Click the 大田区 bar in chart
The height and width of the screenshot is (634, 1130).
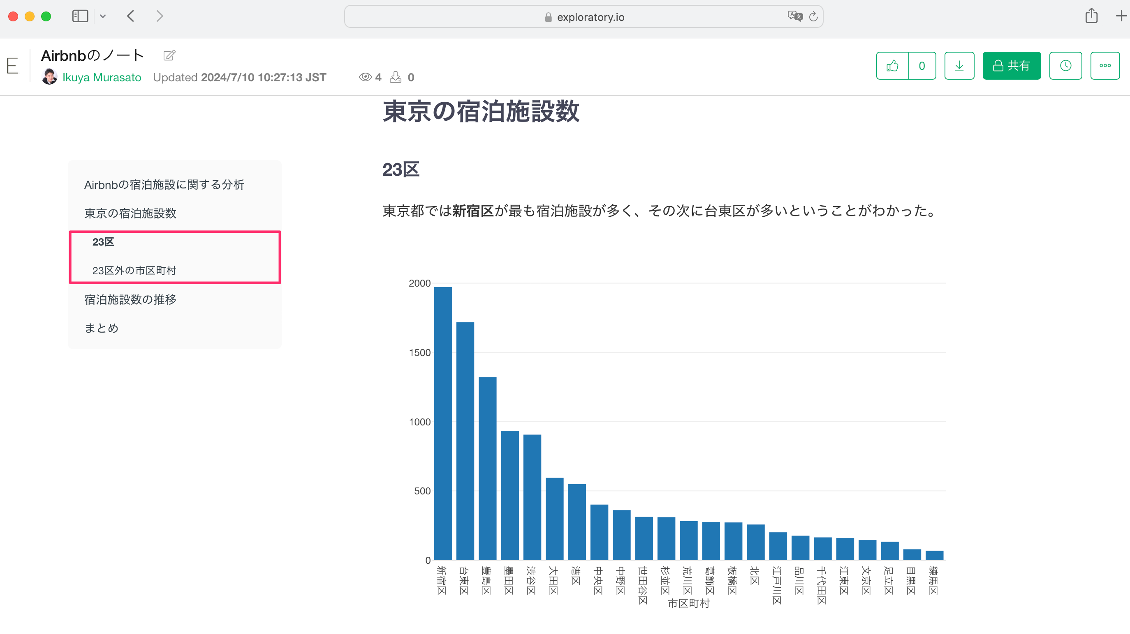[x=554, y=519]
